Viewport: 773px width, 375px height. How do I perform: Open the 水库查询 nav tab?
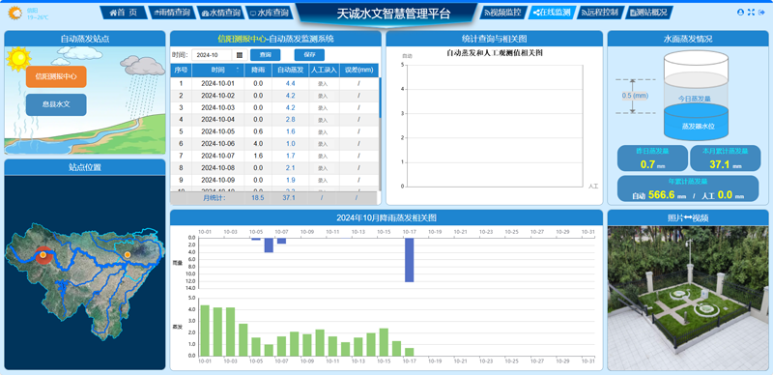(269, 13)
